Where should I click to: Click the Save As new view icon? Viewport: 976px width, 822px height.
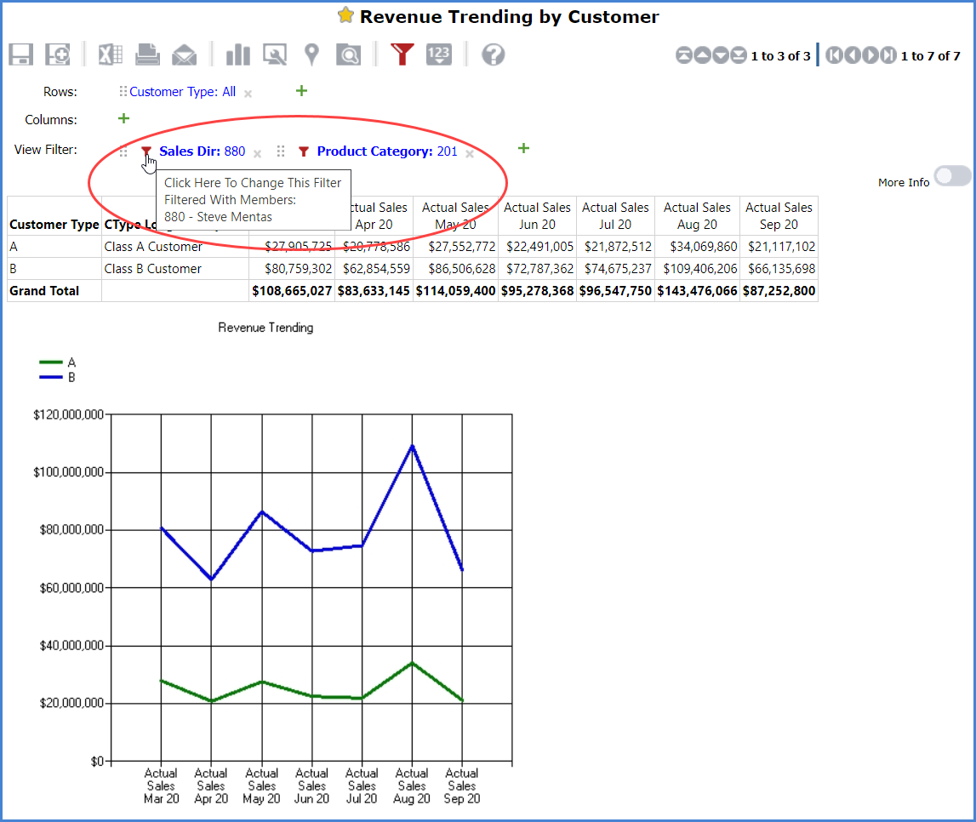(x=58, y=54)
